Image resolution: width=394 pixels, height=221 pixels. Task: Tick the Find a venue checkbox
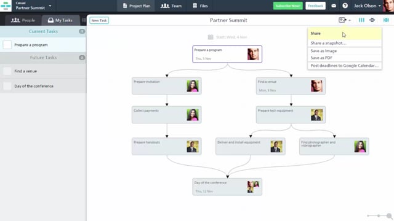coord(7,71)
